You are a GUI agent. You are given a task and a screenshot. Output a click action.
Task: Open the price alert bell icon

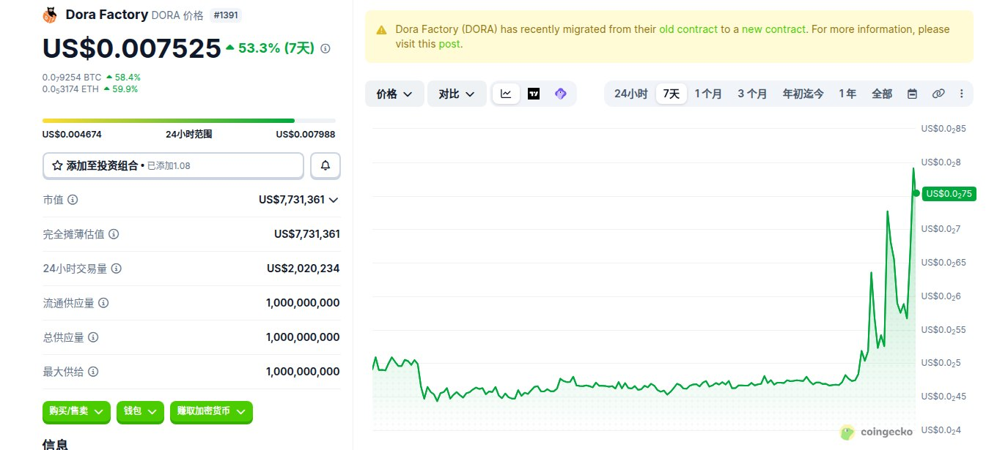325,166
